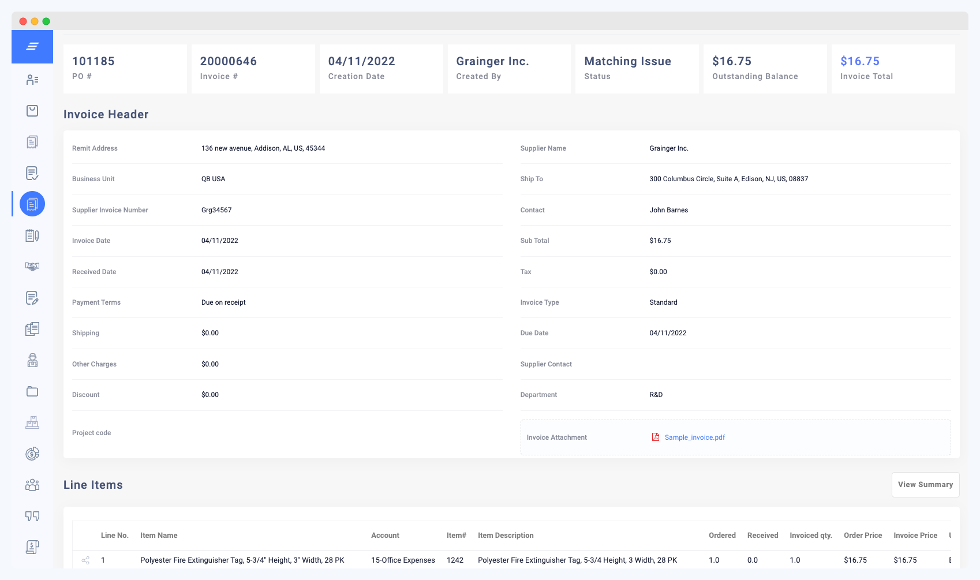Click the quotes icon near the sidebar bottom

[32, 515]
